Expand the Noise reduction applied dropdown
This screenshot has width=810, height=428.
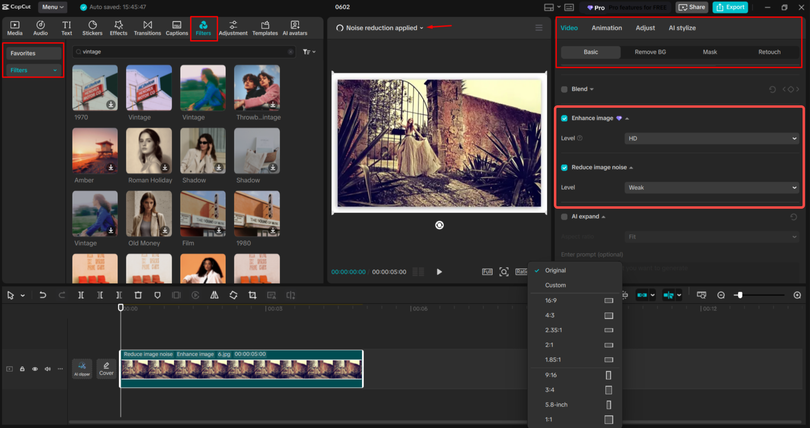(x=422, y=28)
